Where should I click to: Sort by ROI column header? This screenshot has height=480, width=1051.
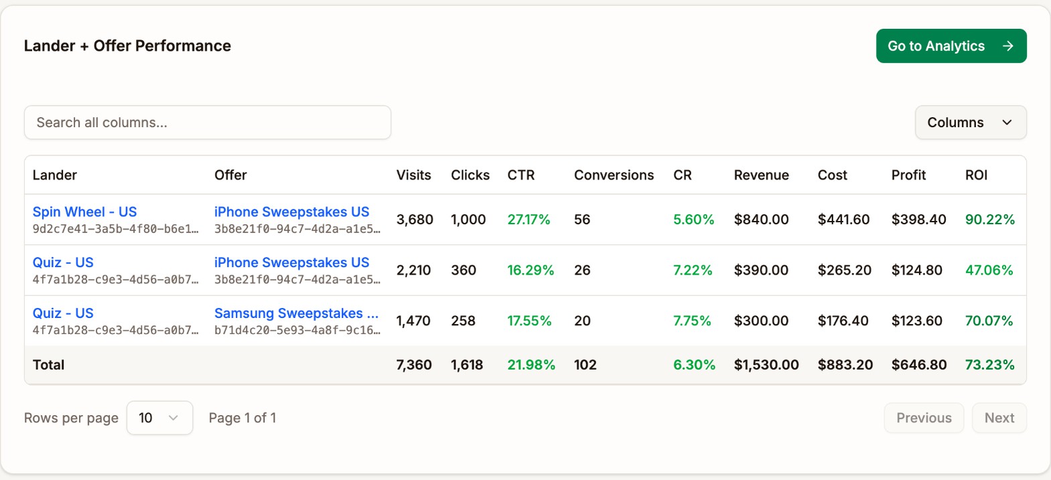976,175
